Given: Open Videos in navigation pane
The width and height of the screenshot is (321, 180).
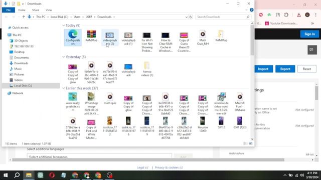Looking at the screenshot, I should (x=19, y=80).
